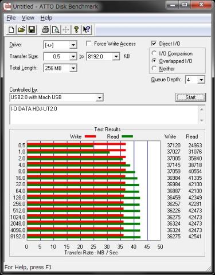This screenshot has width=215, height=275.
Task: Click the green Read bar for 8192.0 KB
Action: [x=84, y=237]
